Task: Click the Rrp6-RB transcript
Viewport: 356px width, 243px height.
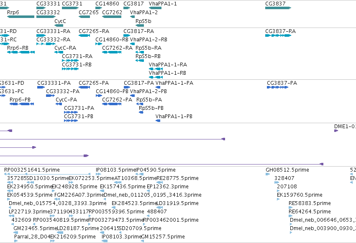Action: [x=21, y=52]
